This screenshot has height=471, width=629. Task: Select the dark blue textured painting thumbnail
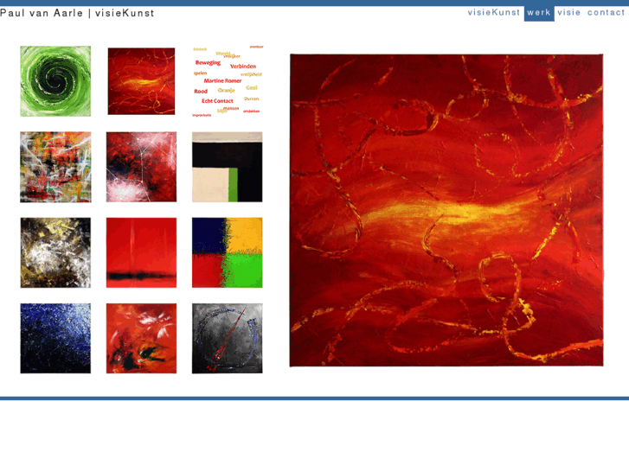(55, 338)
